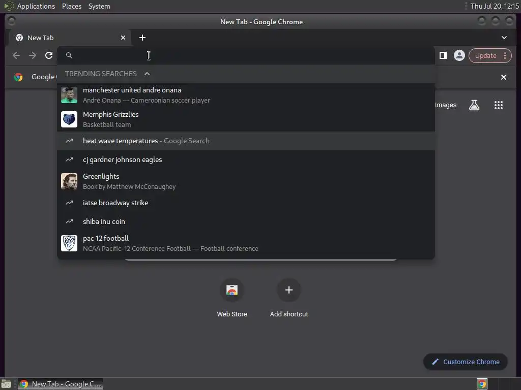Click the omnibox search magnifier icon

[x=69, y=55]
